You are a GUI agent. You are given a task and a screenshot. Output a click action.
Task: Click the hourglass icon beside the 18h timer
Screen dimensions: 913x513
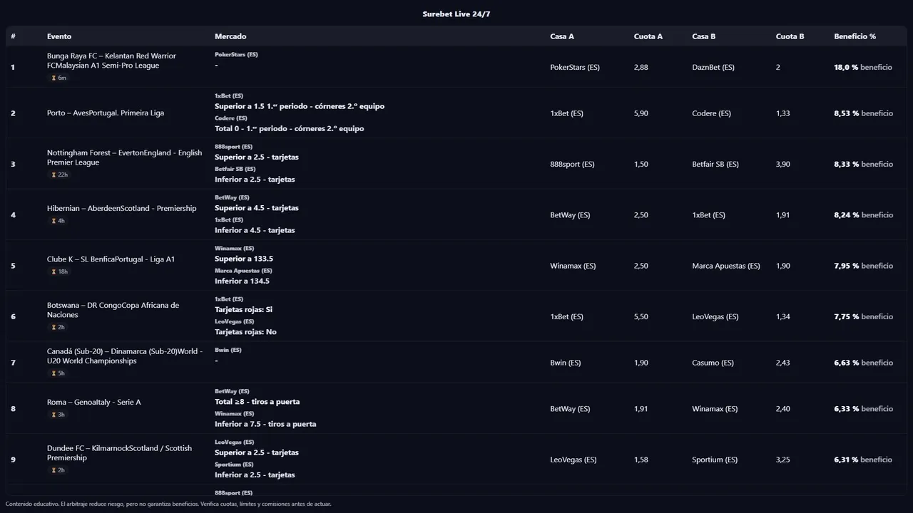[x=53, y=271]
